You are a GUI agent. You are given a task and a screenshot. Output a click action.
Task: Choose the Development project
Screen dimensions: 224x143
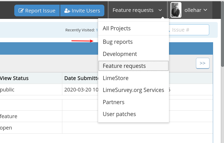click(120, 54)
